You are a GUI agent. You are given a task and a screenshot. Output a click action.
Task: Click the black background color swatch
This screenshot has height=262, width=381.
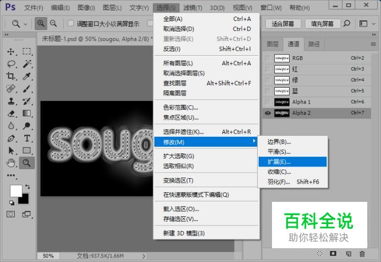[x=25, y=200]
